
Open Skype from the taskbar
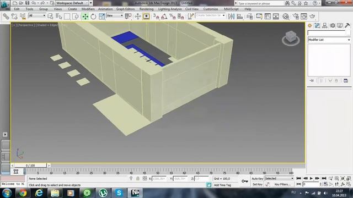click(119, 193)
